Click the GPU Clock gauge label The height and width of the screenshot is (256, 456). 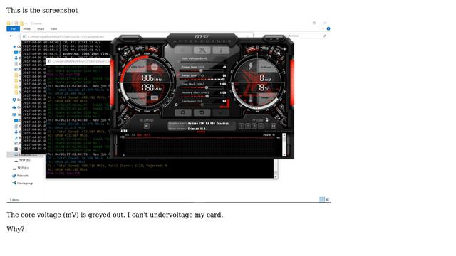point(138,67)
